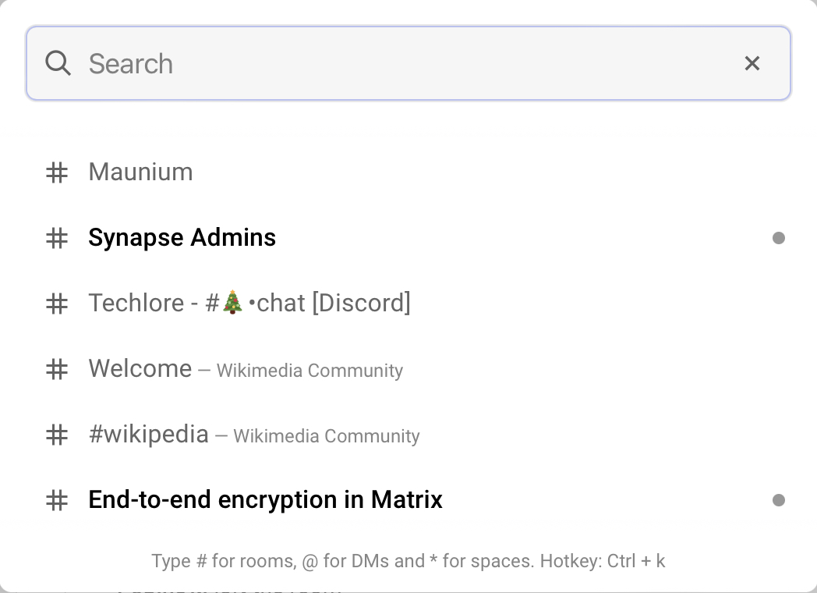Click the hotkey hint text at bottom
817x593 pixels.
click(x=408, y=561)
